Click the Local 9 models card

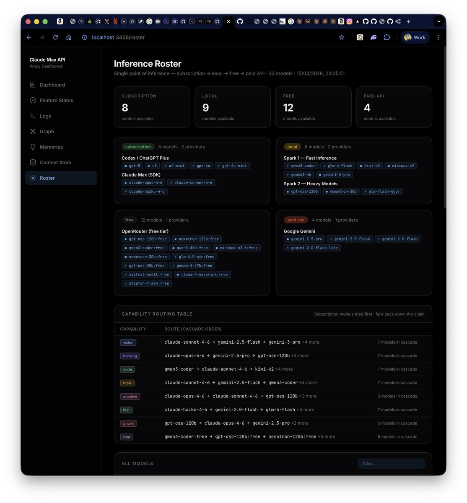pos(233,107)
